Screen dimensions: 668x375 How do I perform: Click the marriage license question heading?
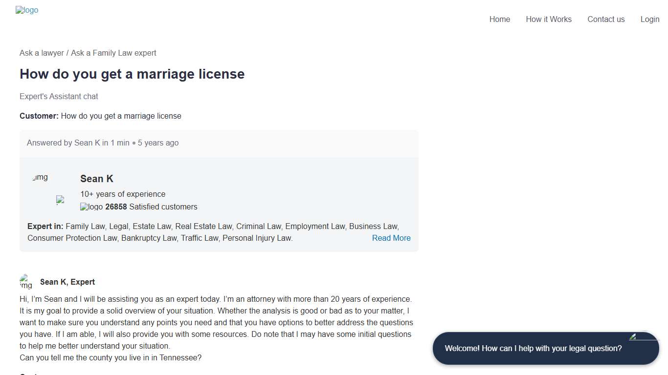(132, 74)
